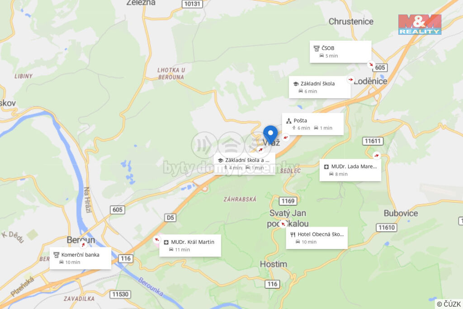Open the Pošta point of interest card
463x309 pixels.
pyautogui.click(x=313, y=124)
